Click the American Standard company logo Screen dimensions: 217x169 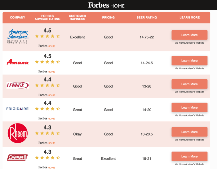18,36
